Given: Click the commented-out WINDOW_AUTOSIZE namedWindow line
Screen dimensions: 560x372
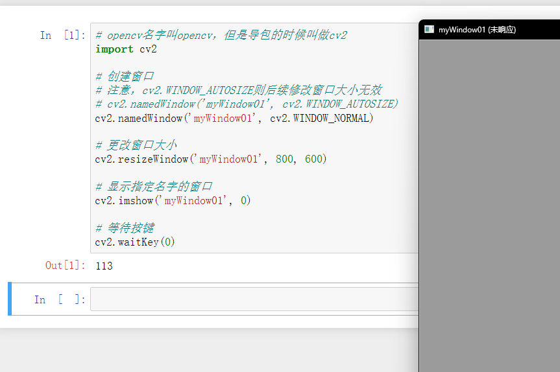Looking at the screenshot, I should tap(247, 104).
